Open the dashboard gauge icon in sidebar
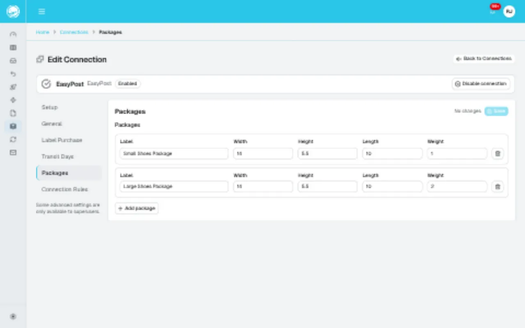The image size is (525, 328). click(x=13, y=34)
